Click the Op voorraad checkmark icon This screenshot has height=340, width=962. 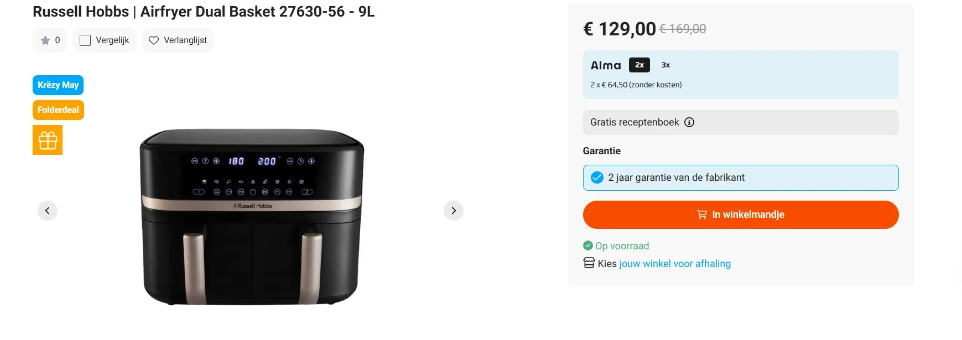pyautogui.click(x=588, y=245)
